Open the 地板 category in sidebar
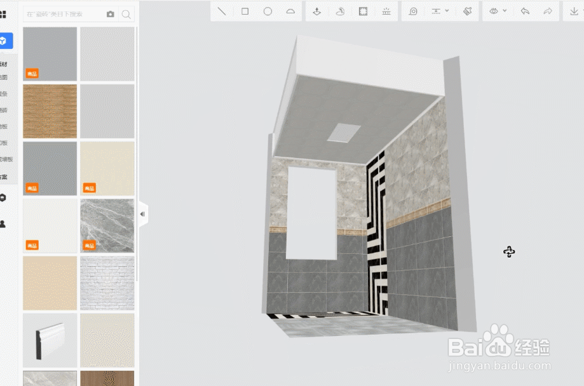 (4, 126)
